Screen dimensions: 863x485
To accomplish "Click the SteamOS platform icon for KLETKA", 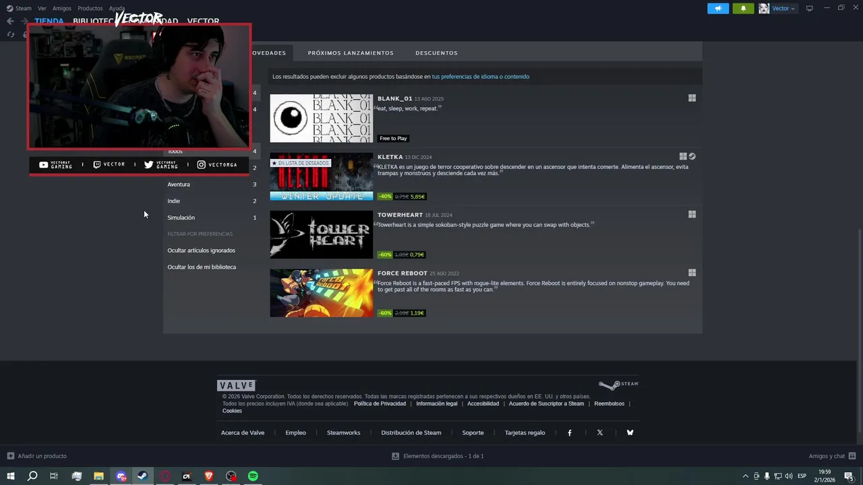I will pyautogui.click(x=692, y=156).
